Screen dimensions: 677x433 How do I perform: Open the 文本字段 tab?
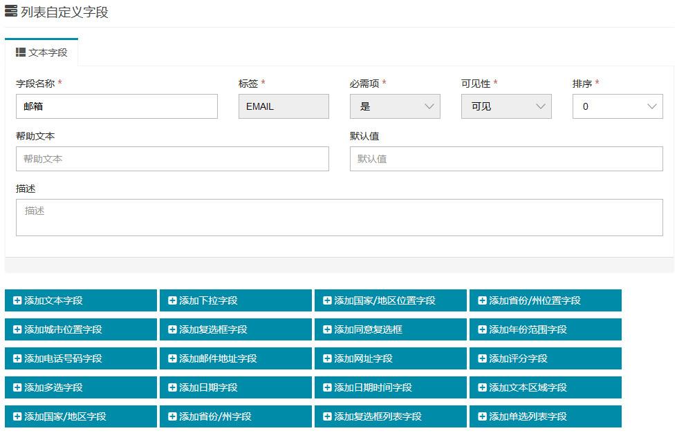pos(41,52)
